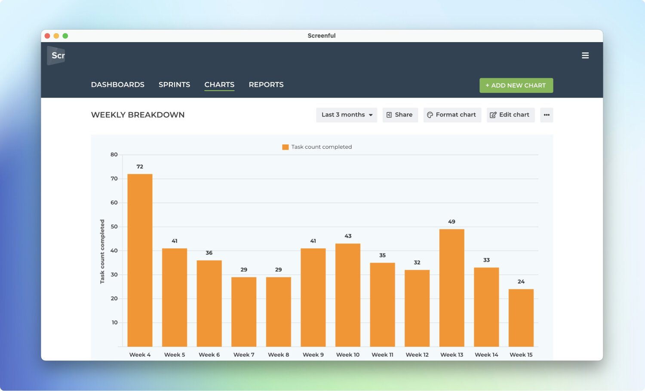Click the Week 10 bar showing 43
This screenshot has width=645, height=391.
pyautogui.click(x=348, y=295)
